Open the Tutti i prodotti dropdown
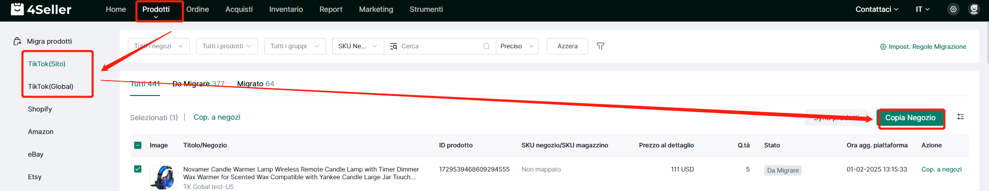Image resolution: width=989 pixels, height=191 pixels. click(x=227, y=46)
